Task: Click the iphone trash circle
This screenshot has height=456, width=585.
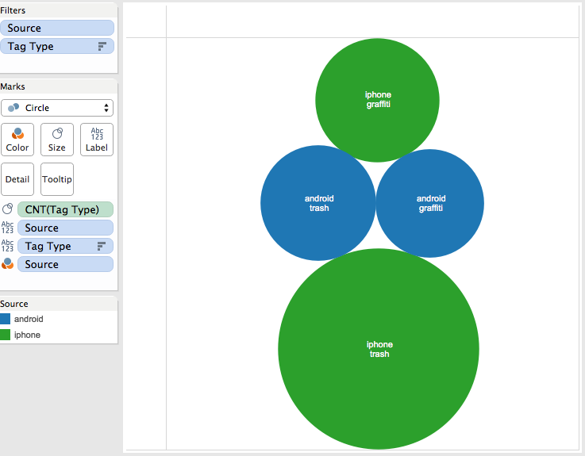Action: [x=379, y=349]
